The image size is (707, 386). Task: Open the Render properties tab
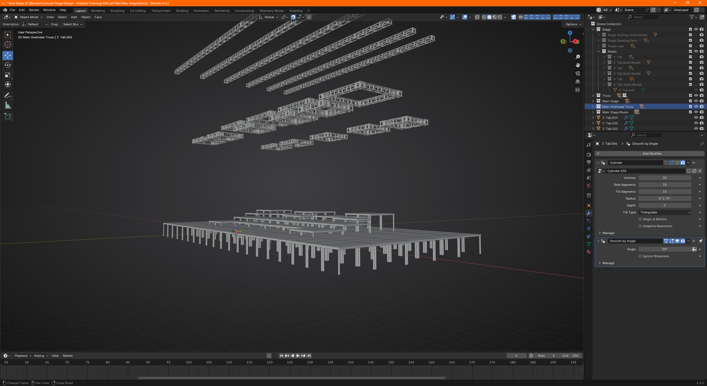[x=589, y=154]
